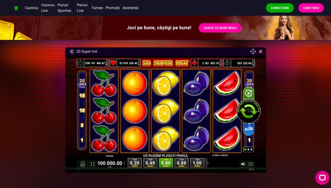The width and height of the screenshot is (331, 188).
Task: Move game window with drag icon
Action: [x=253, y=51]
